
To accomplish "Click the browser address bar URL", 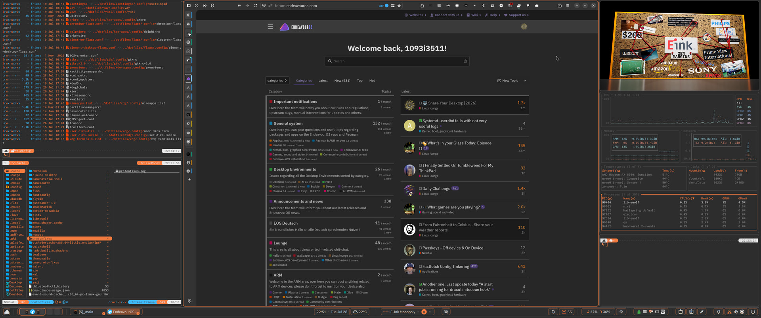I will (296, 6).
